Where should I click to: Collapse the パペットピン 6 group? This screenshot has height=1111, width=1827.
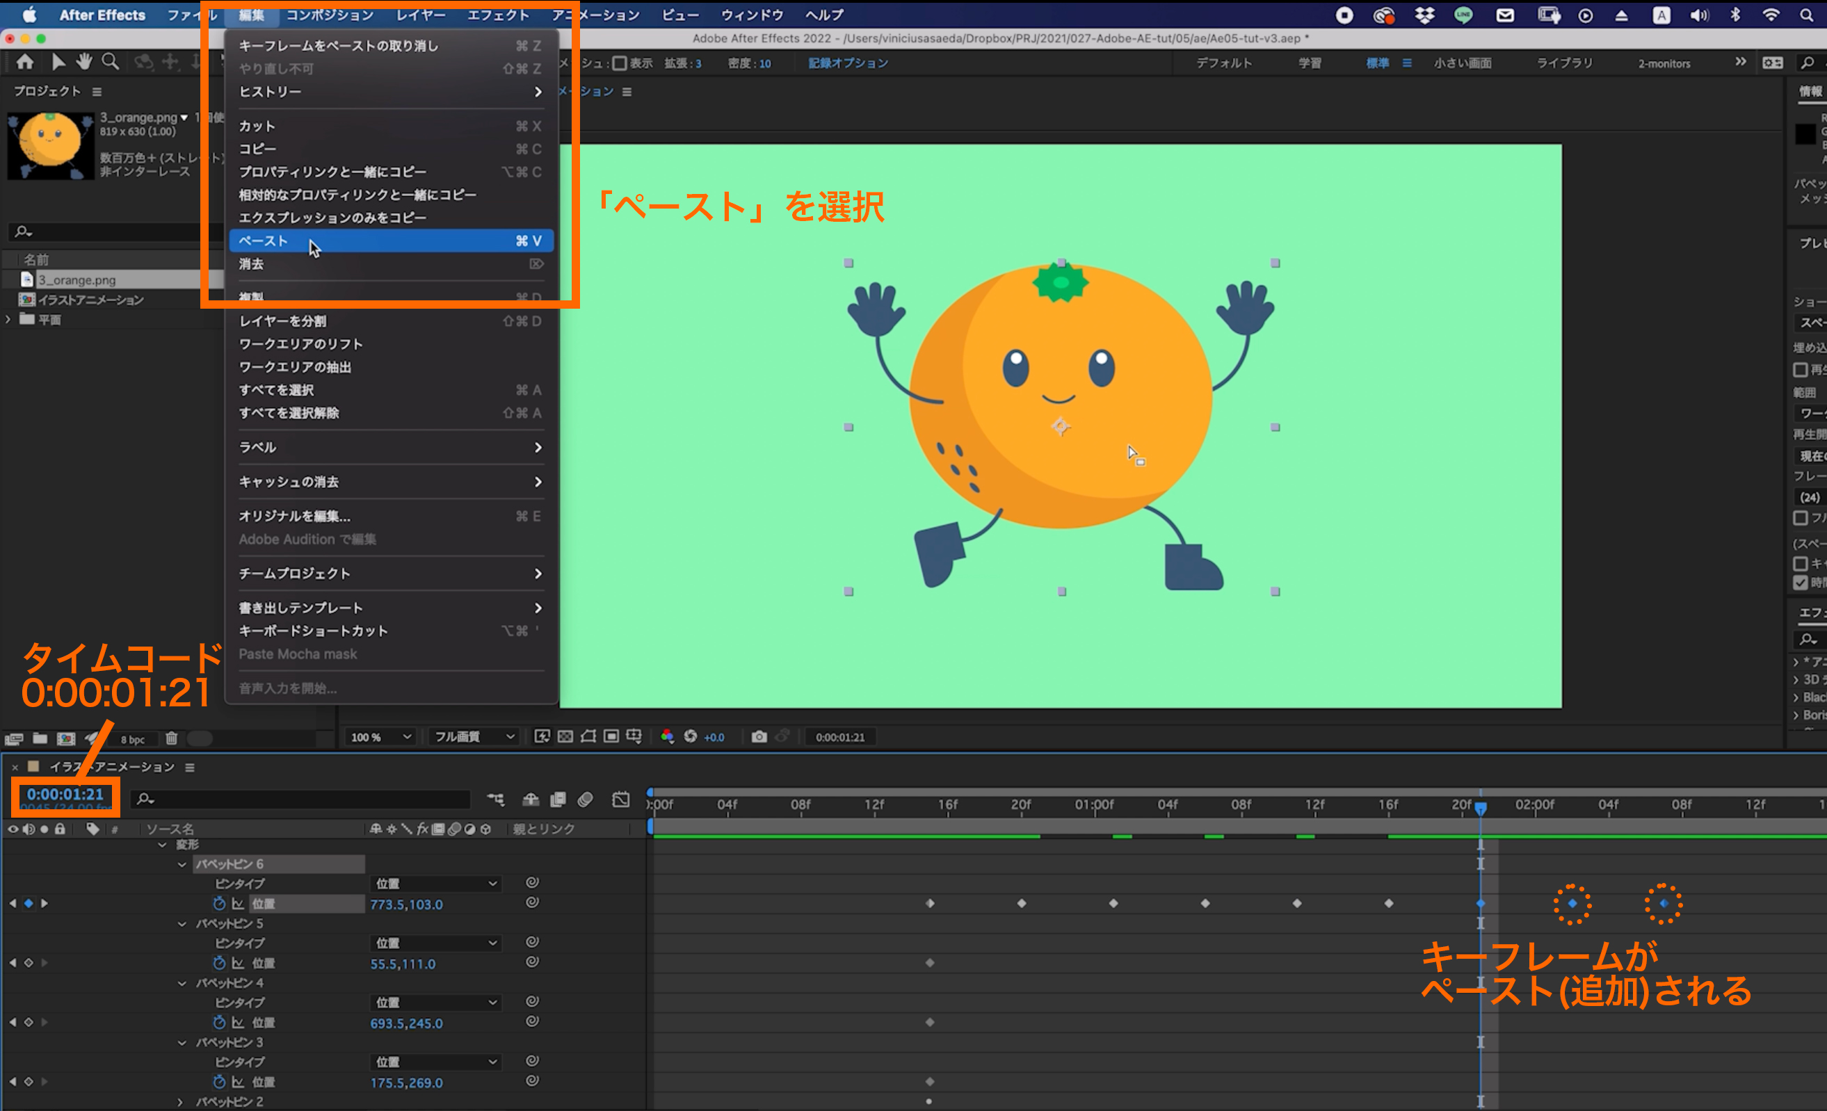tap(182, 864)
